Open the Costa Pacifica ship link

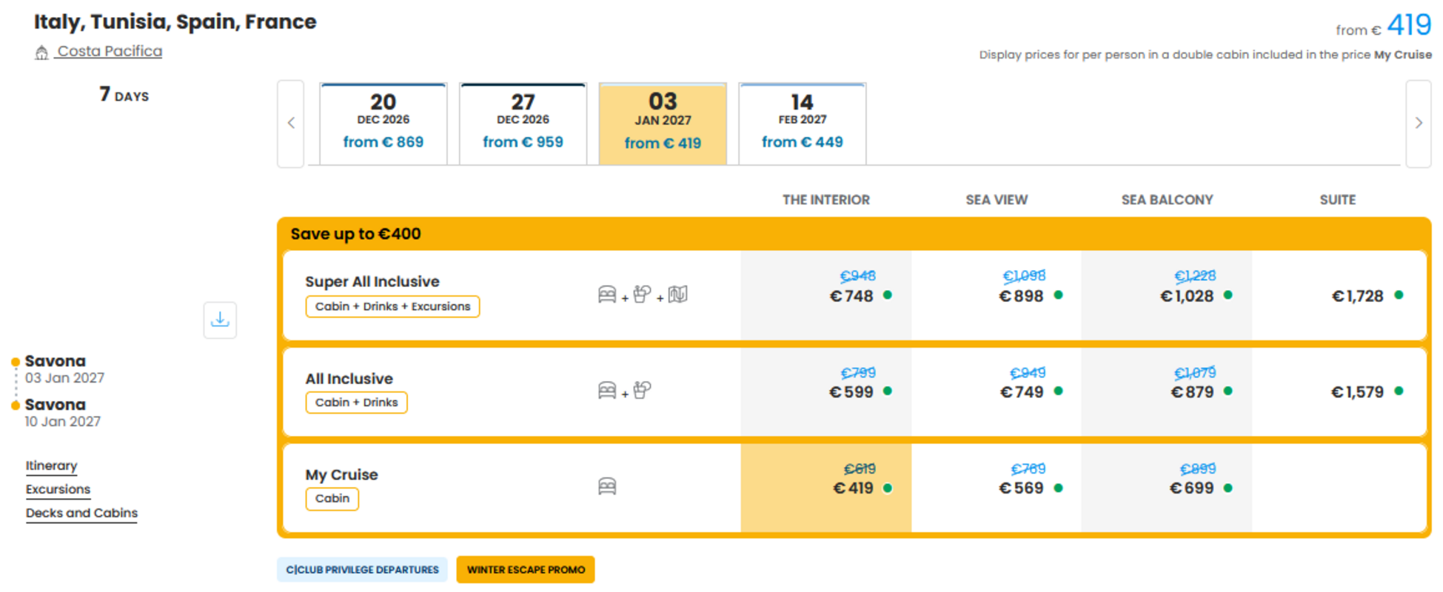point(110,51)
